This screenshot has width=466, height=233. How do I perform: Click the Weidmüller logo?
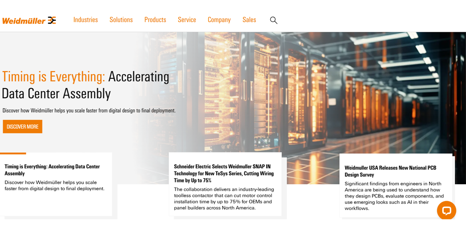point(29,20)
